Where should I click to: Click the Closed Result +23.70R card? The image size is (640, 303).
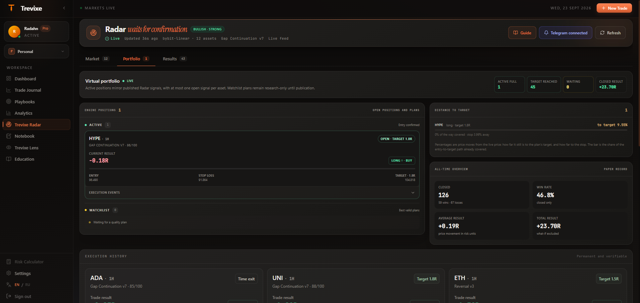pos(611,84)
